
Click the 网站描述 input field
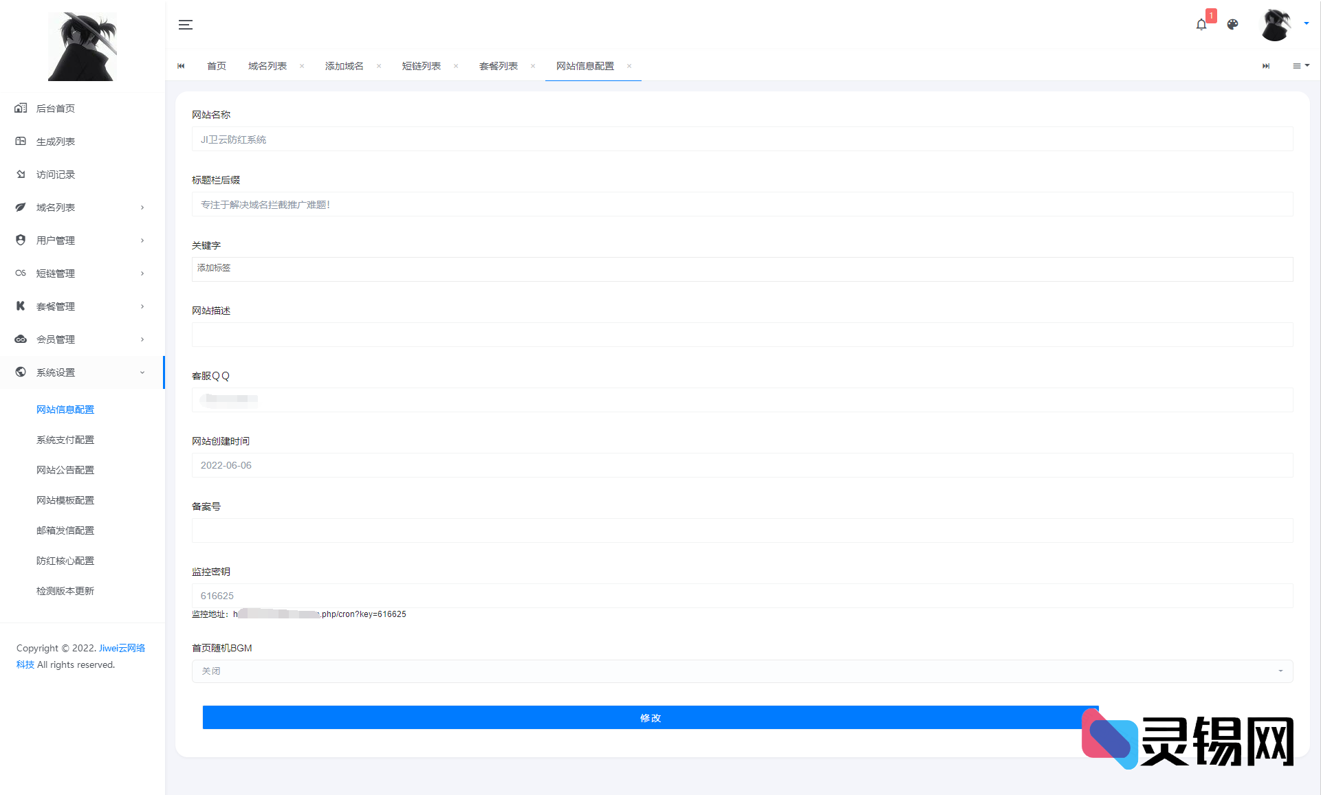point(741,335)
